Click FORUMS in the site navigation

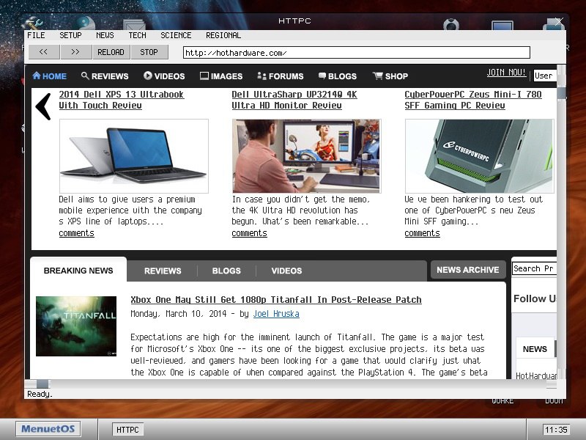click(286, 76)
